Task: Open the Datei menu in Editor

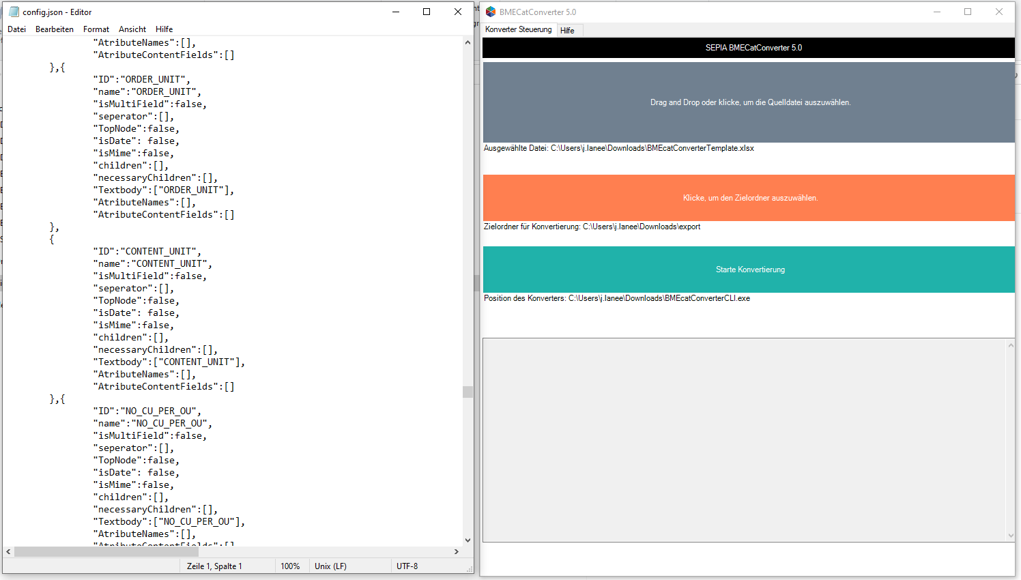Action: [16, 29]
